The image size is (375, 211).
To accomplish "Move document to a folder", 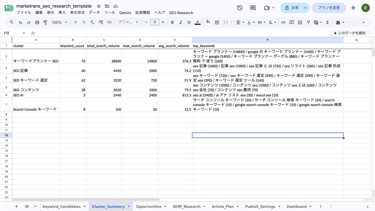I will 107,6.
